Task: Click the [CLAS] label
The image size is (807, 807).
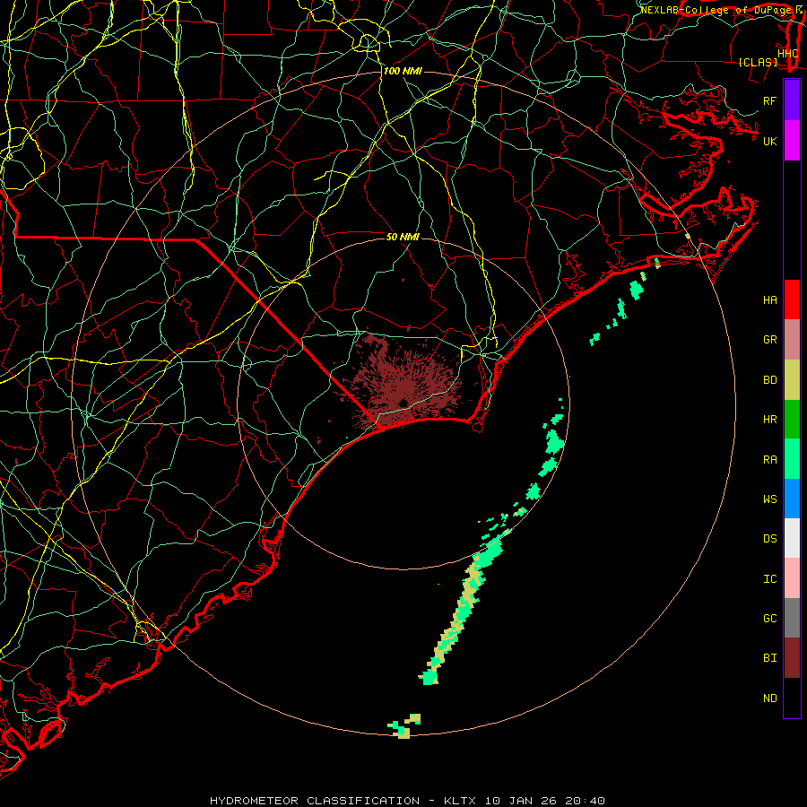Action: click(x=758, y=62)
